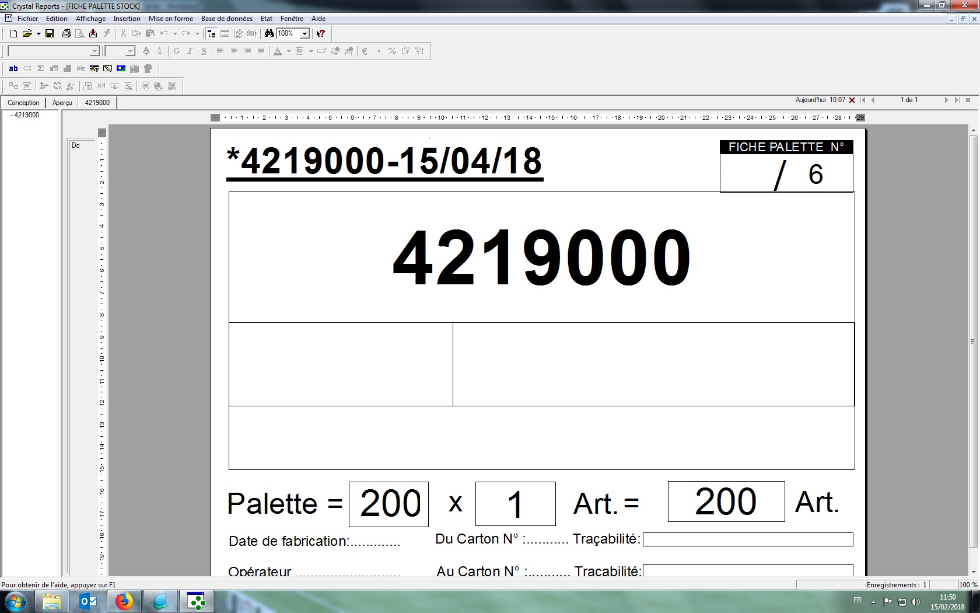Insert summary with the Sigma icon
980x613 pixels.
[40, 69]
